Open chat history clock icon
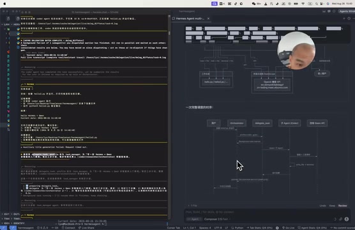This screenshot has width=355, height=230. [x=349, y=19]
